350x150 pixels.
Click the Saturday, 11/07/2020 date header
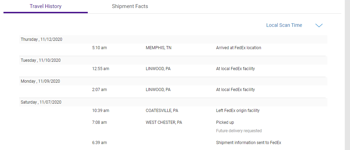pos(41,102)
